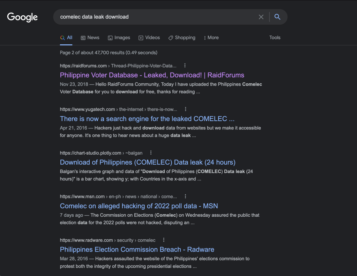Open the Tools options
357x276 pixels.
click(x=275, y=38)
